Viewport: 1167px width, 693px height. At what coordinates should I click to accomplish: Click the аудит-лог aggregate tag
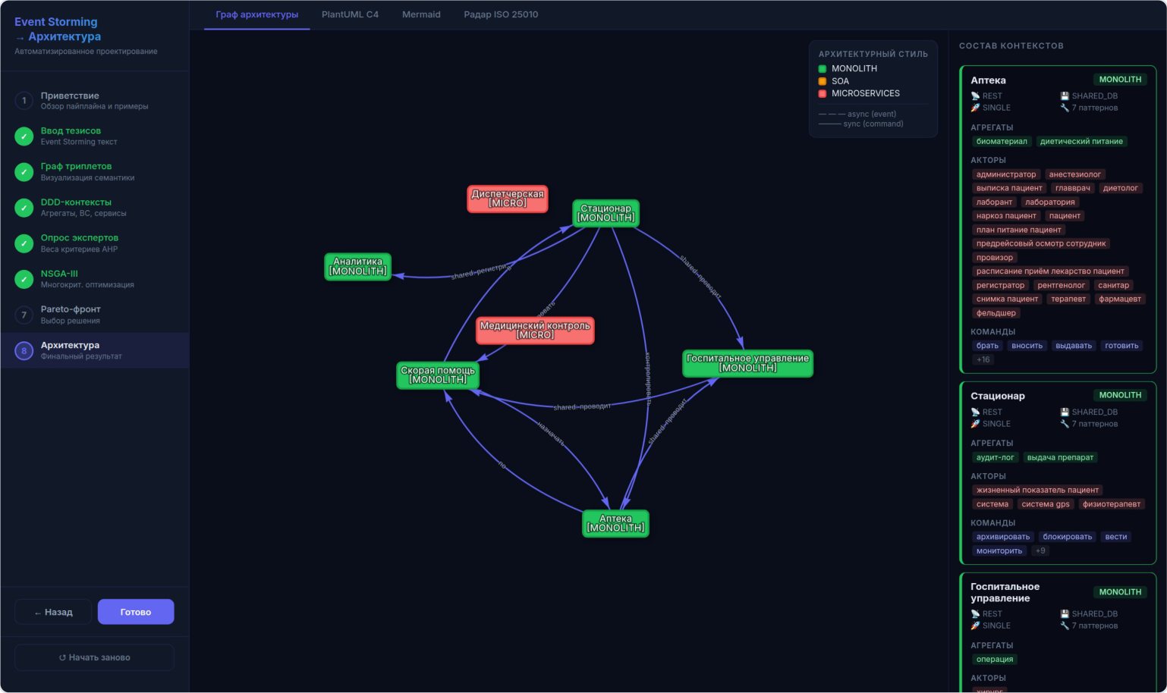[995, 457]
